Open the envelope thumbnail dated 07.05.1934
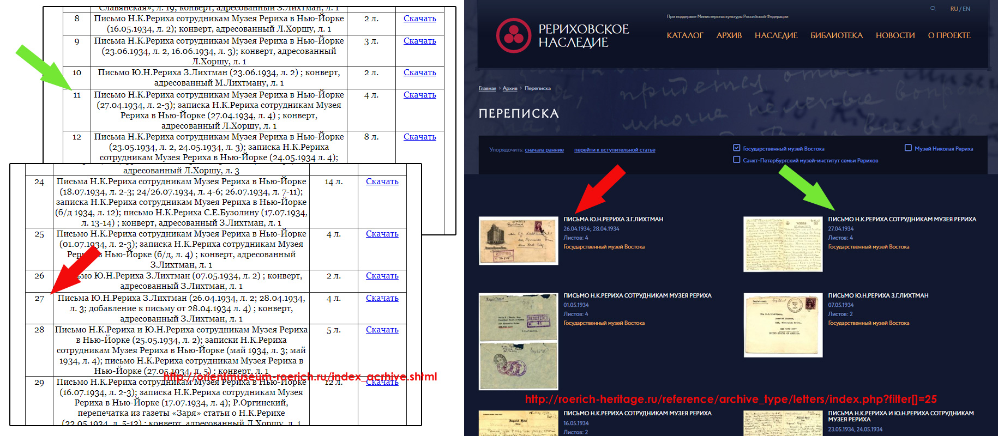This screenshot has width=998, height=436. pos(783,325)
